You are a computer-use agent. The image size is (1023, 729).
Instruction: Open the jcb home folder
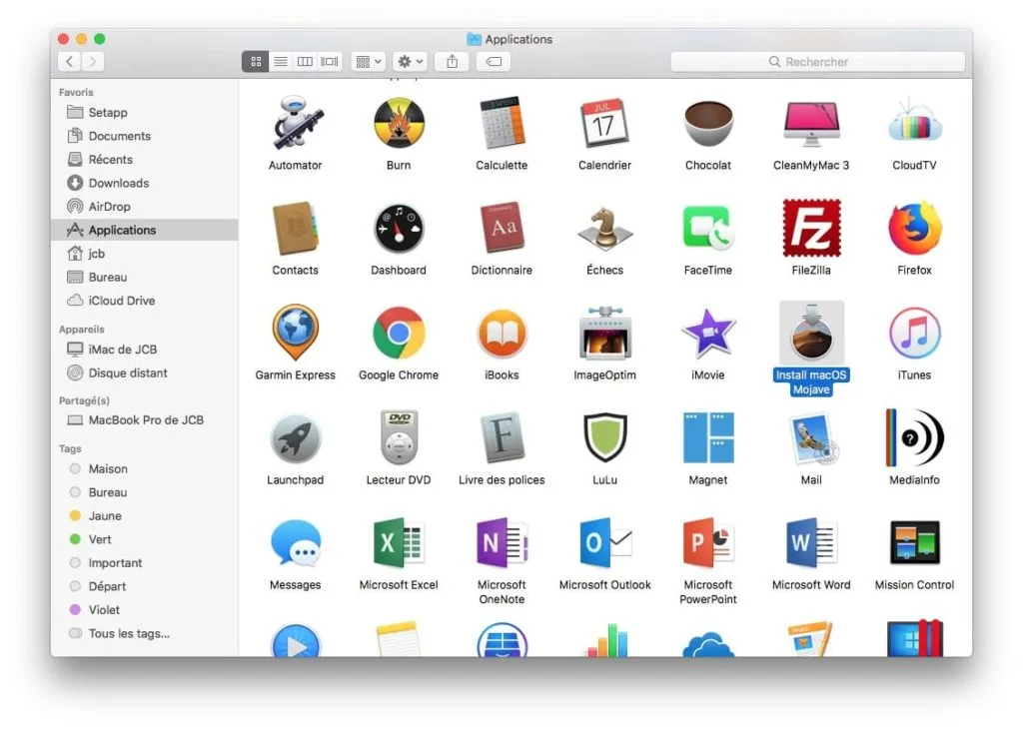(x=145, y=253)
